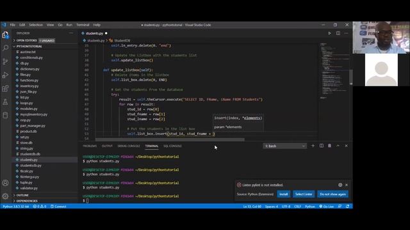Select Python interpreter in status bar

click(16, 206)
